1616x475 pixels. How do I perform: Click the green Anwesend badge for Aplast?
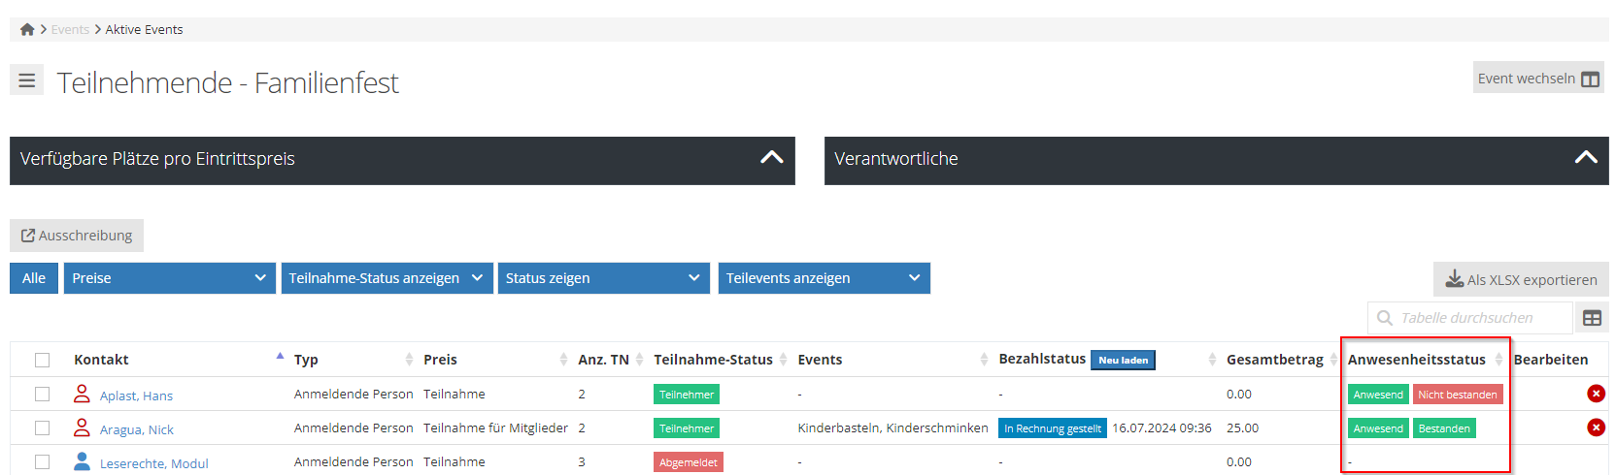[1377, 395]
